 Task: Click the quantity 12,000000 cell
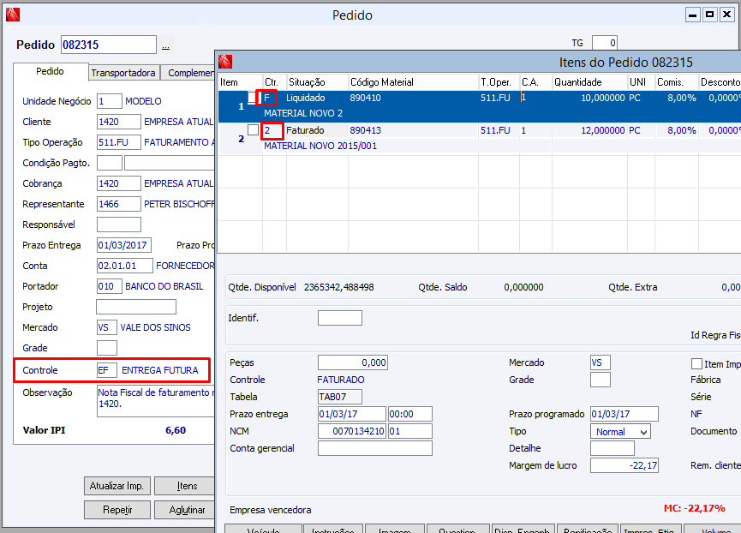tap(589, 130)
